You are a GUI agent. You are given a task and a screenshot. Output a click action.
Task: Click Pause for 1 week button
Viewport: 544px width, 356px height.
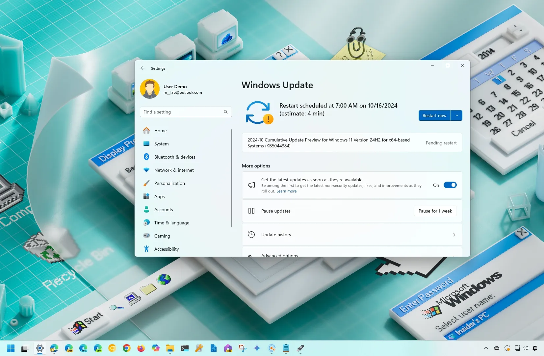435,211
